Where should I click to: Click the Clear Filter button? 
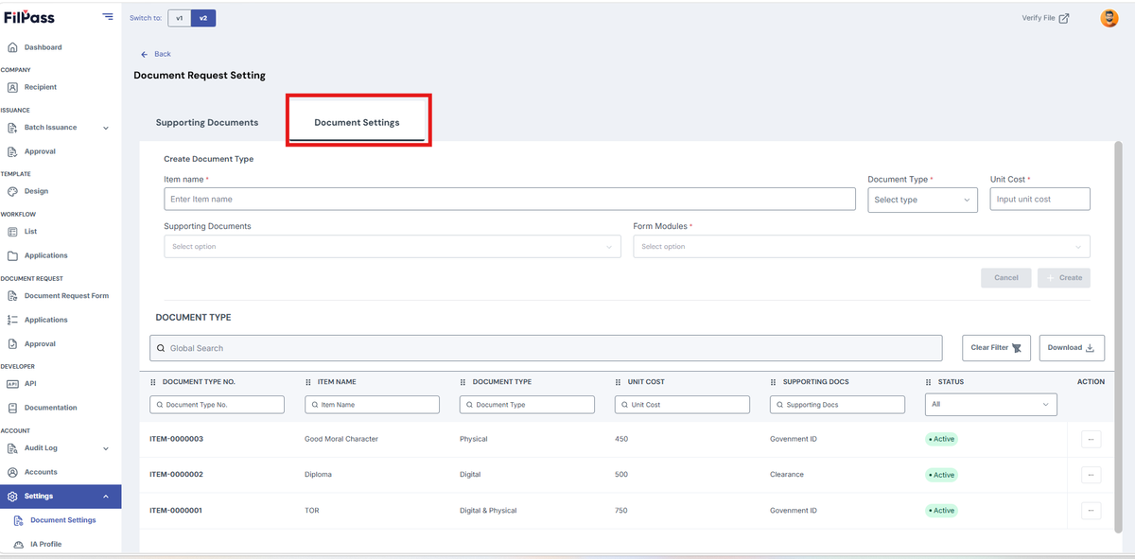point(996,348)
